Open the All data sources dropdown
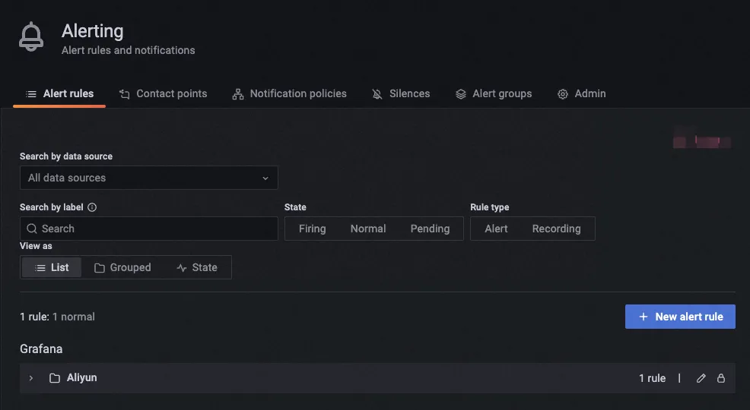 (148, 178)
